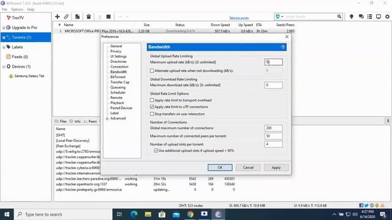Enable alternate upload rate when not downloading
The image size is (392, 220).
152,71
